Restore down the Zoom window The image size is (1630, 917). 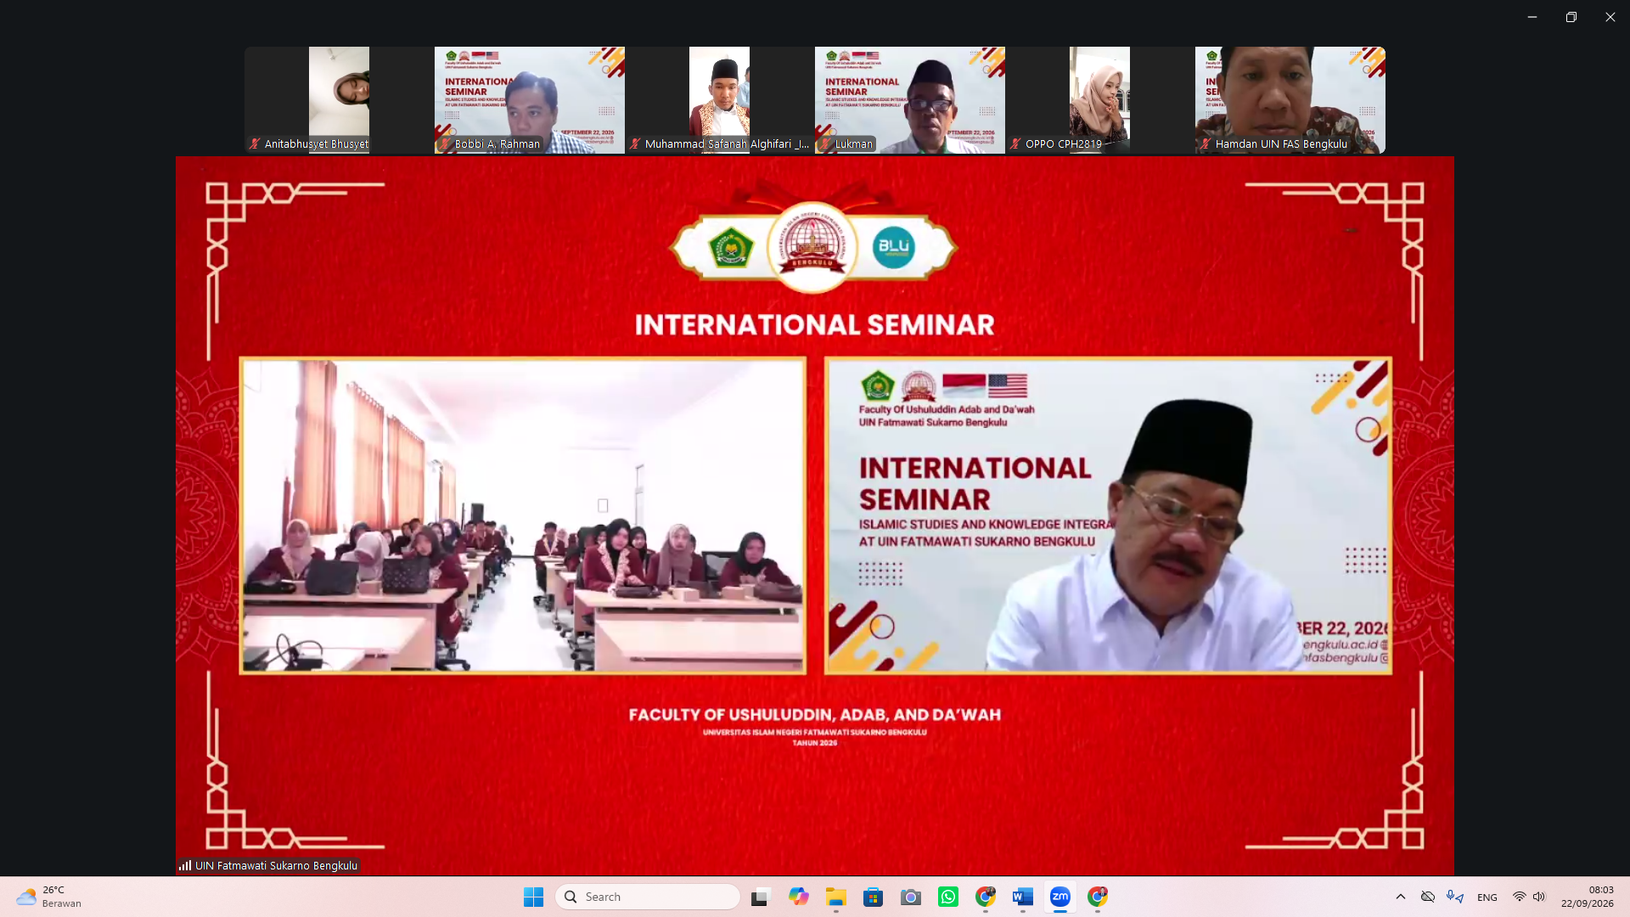[1571, 17]
